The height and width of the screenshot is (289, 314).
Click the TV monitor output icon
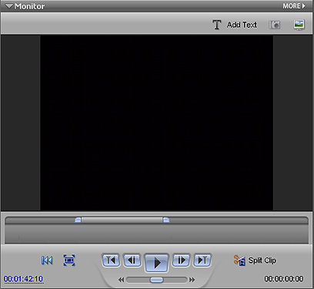pos(299,25)
